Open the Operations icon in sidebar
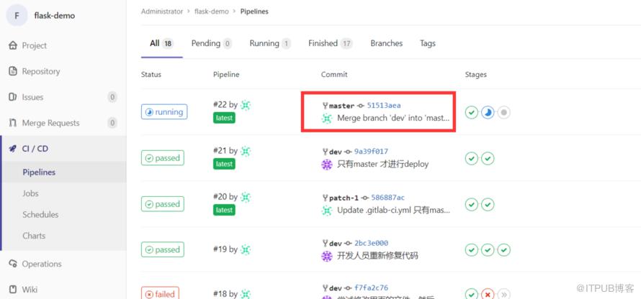Viewport: 641px width, 299px height. point(13,264)
